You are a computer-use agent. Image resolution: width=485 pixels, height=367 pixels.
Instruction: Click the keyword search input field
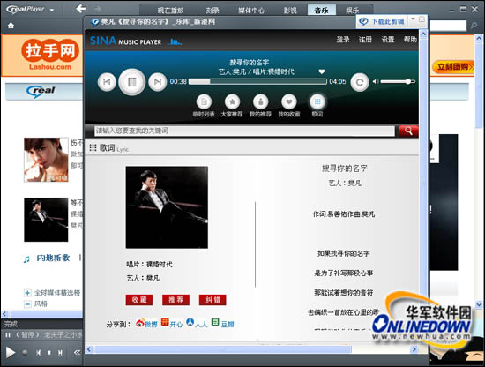click(244, 131)
